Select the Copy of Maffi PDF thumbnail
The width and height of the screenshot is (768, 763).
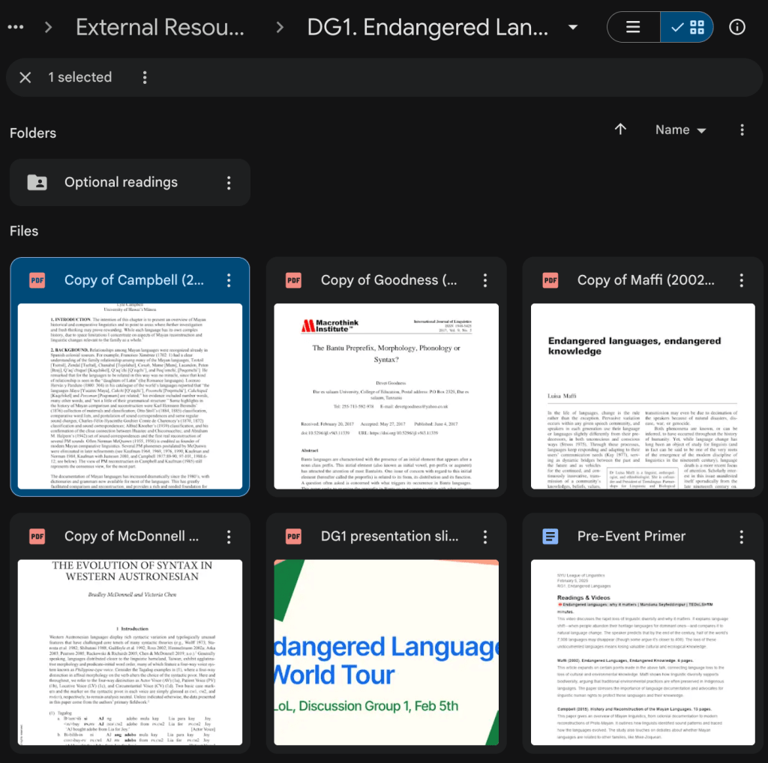pos(642,396)
